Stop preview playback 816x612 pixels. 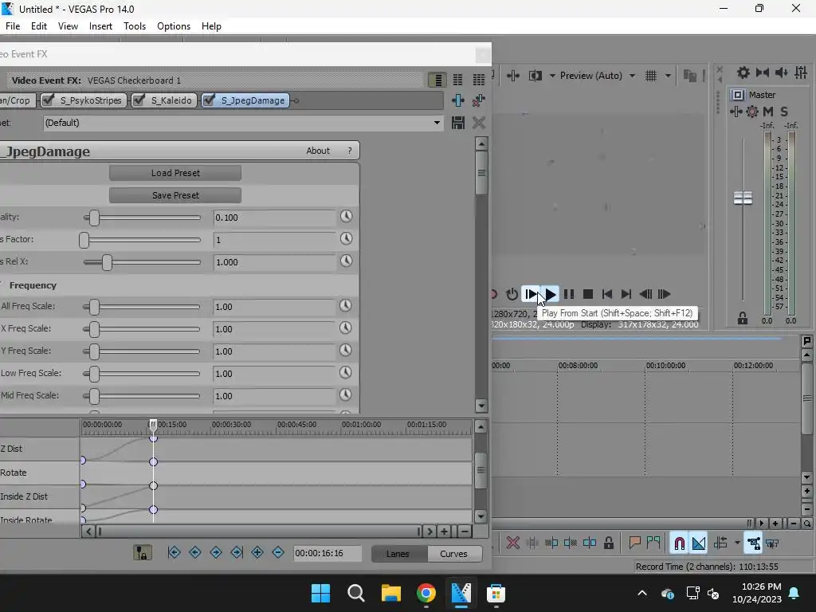[x=588, y=294]
